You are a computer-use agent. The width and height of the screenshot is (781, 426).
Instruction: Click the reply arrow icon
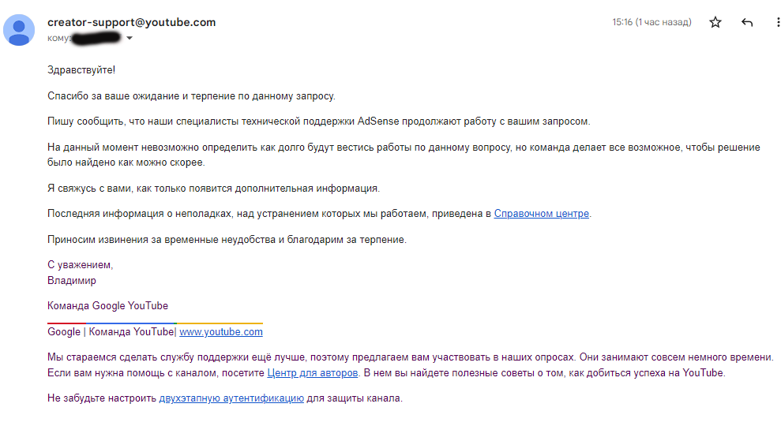tap(747, 23)
